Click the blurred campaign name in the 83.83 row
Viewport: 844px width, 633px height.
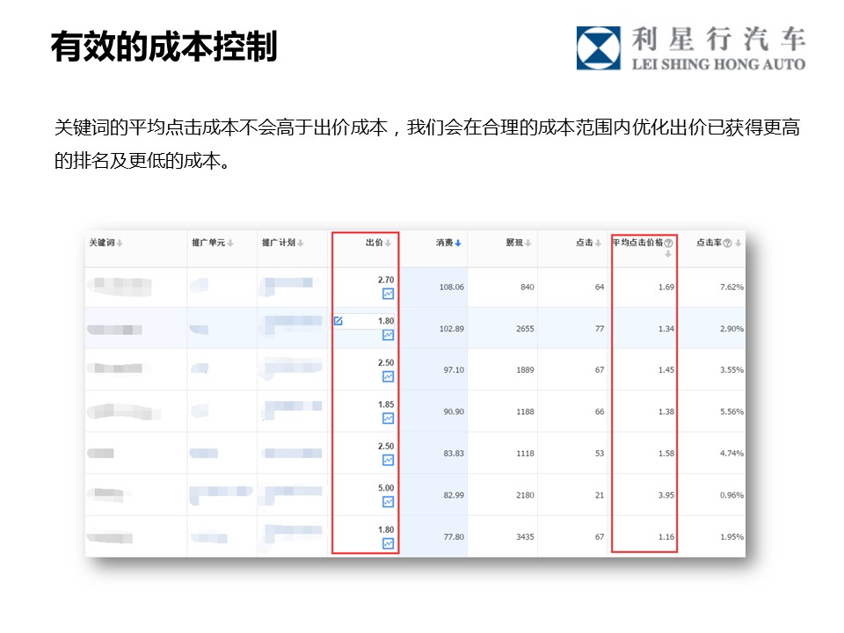[290, 453]
